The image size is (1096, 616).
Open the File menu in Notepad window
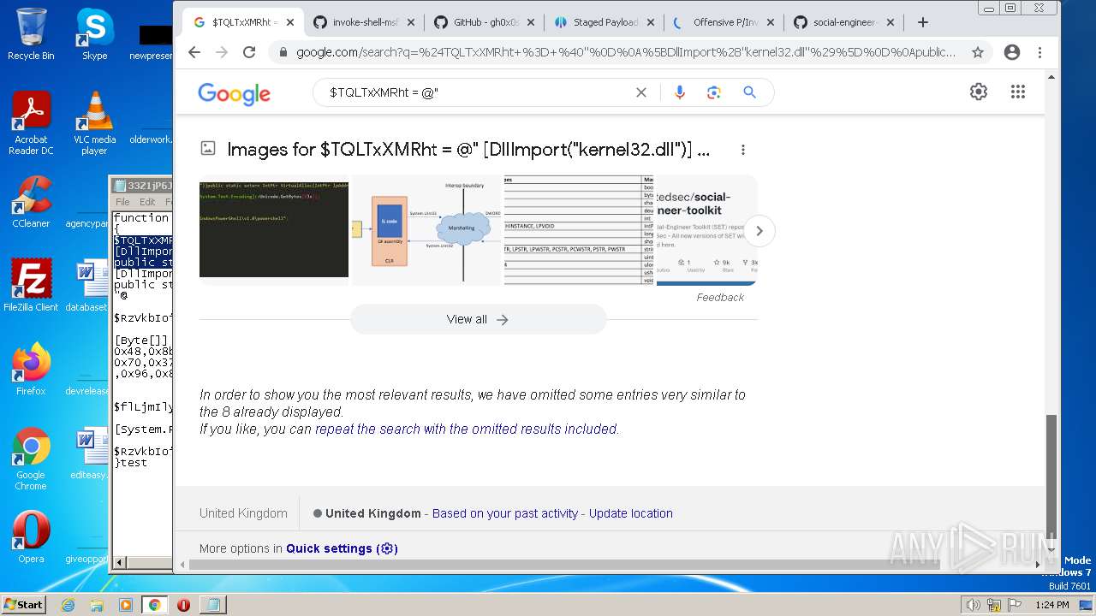tap(122, 202)
